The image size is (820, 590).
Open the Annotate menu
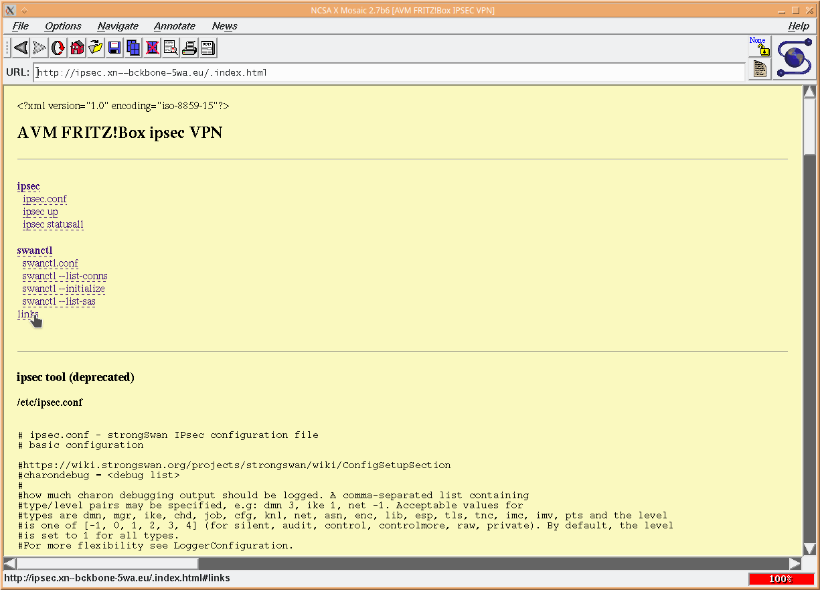175,26
